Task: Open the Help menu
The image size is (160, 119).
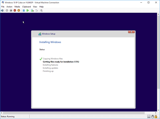Action: click(x=41, y=7)
